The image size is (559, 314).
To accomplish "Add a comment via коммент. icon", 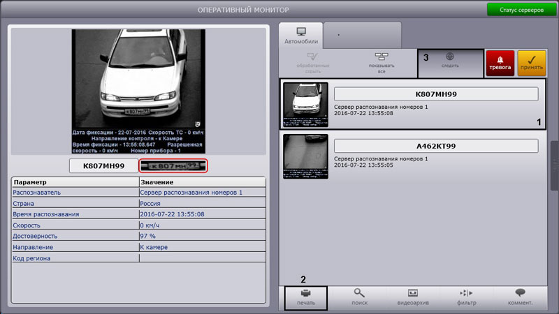I will click(x=519, y=297).
